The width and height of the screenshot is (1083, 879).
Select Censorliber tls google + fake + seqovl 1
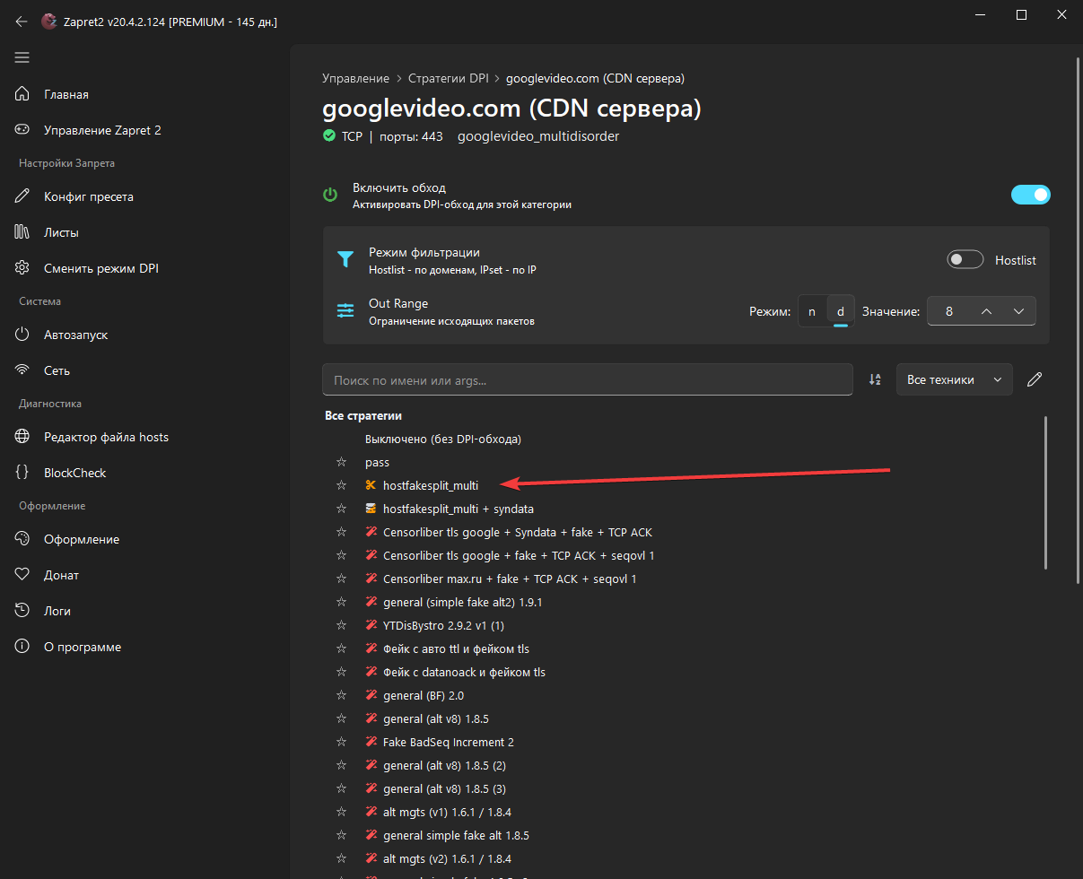pyautogui.click(x=519, y=555)
